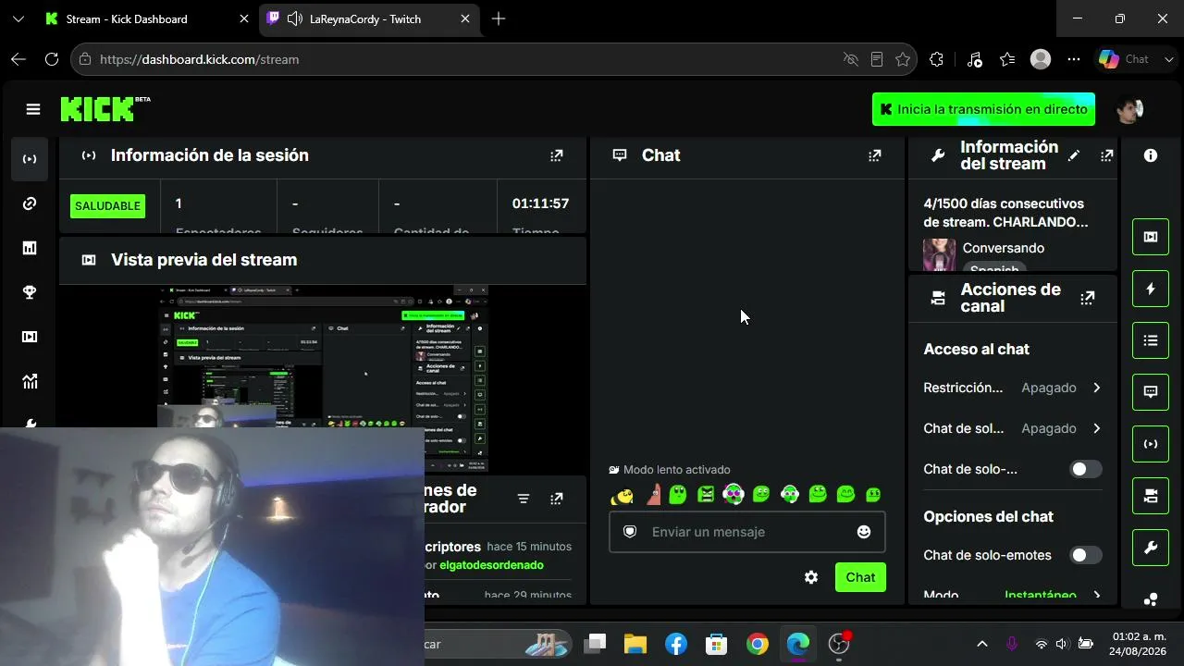Open the browser extensions icon
1184x666 pixels.
(936, 59)
